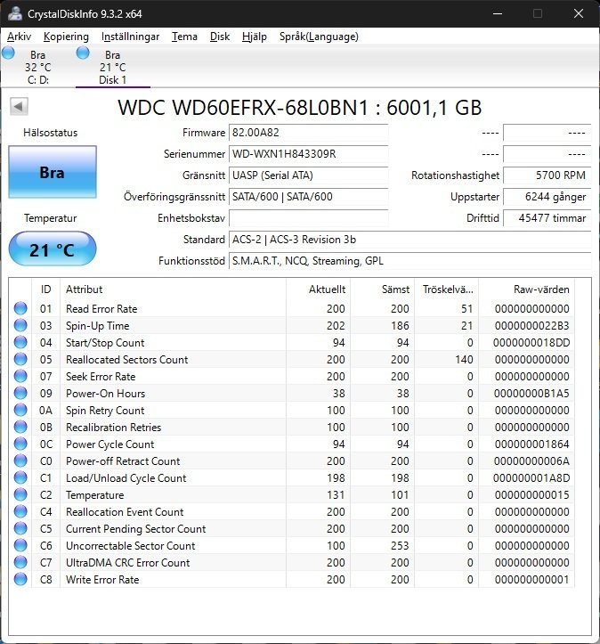Click the status orb for Start/Stop Count

point(20,342)
